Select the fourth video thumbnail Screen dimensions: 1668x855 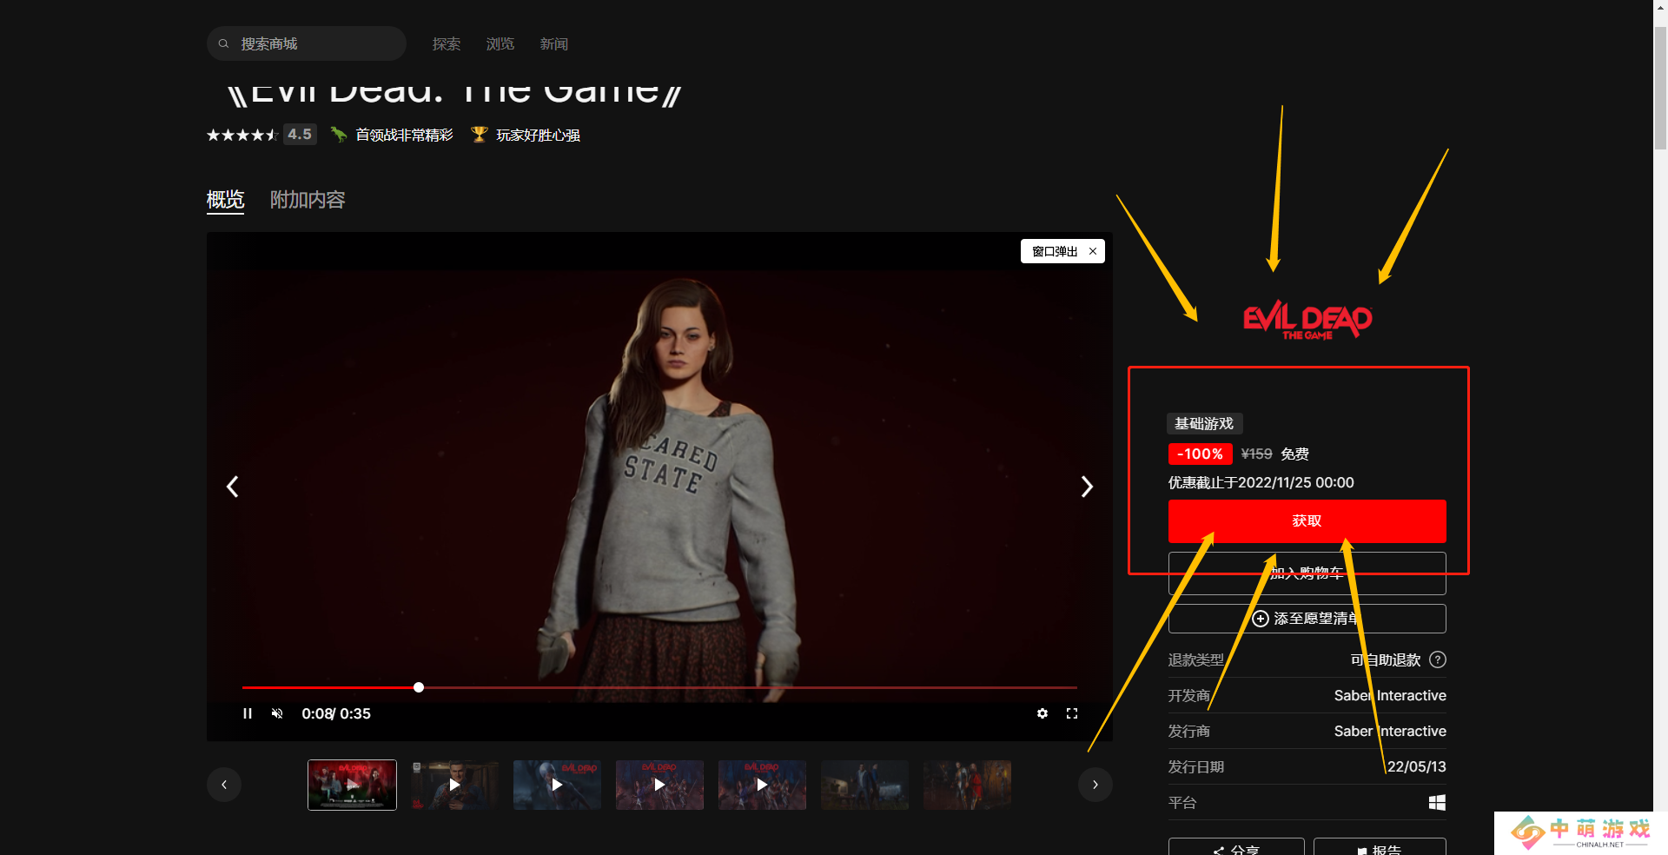point(659,785)
